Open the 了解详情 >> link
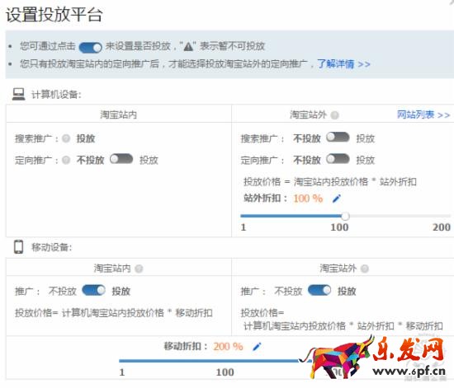Image resolution: width=454 pixels, height=388 pixels. click(x=343, y=64)
